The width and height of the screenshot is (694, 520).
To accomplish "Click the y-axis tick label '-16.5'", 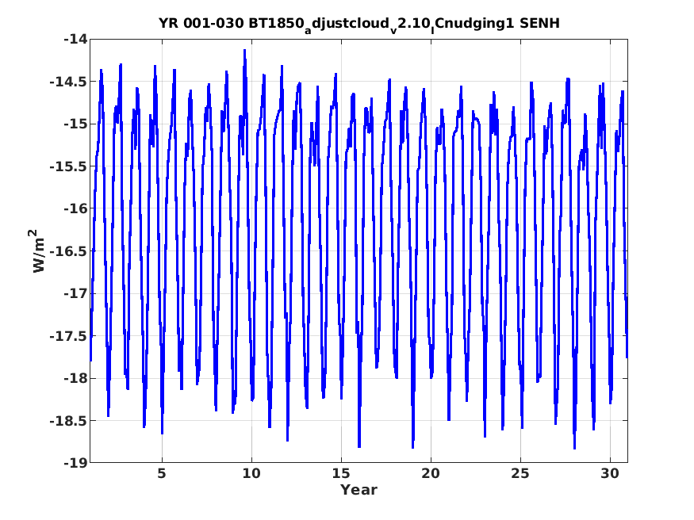I will [x=68, y=250].
